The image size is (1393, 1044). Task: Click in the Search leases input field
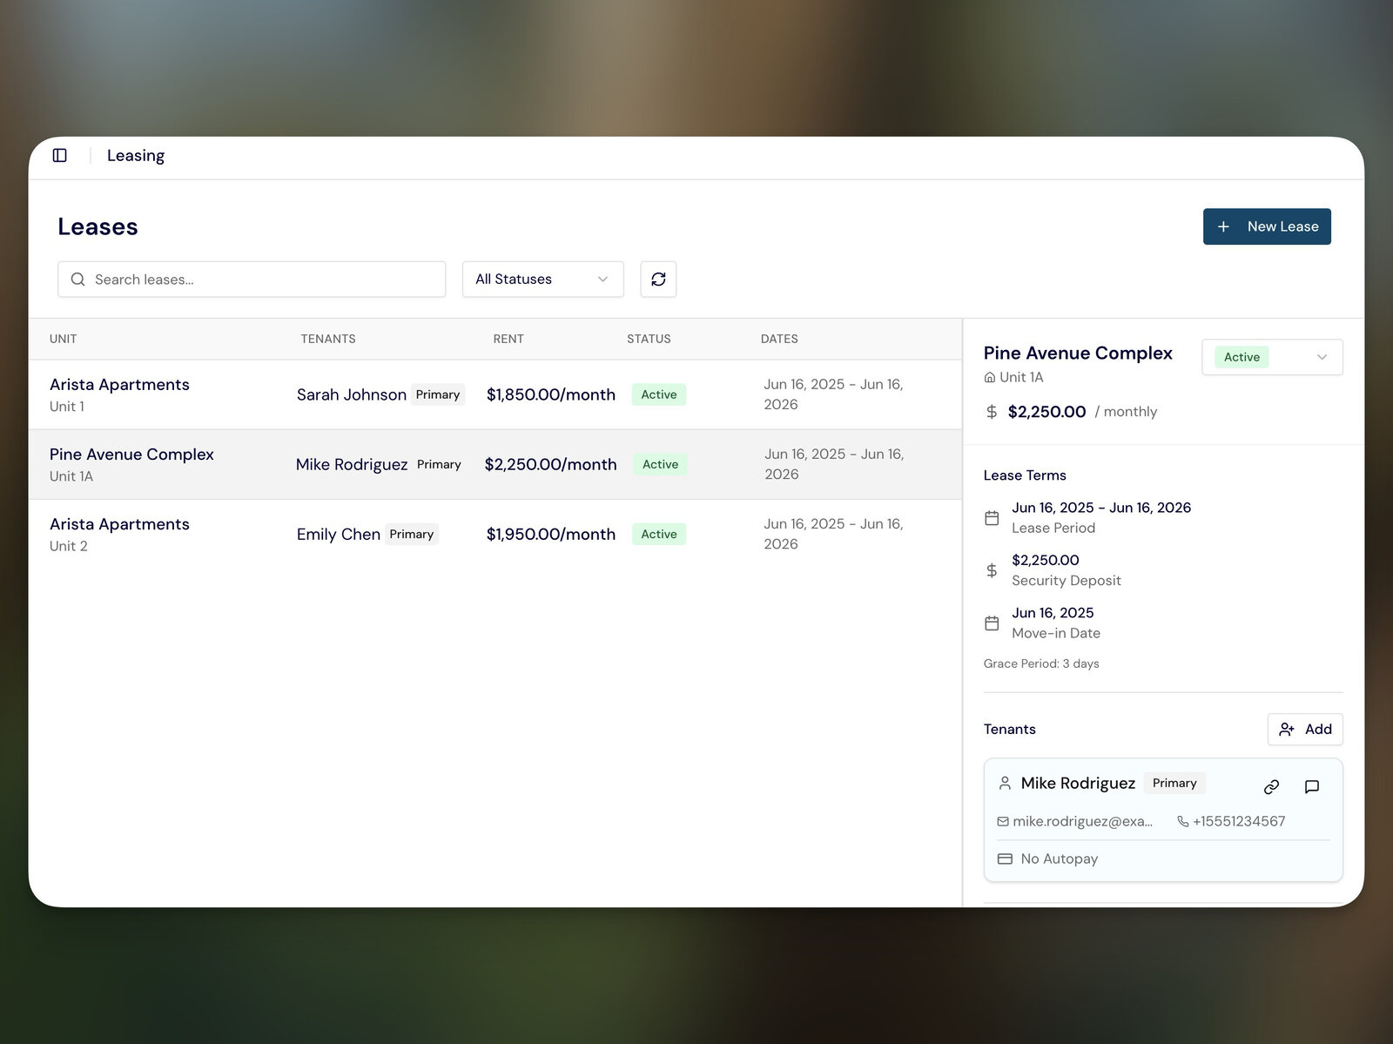tap(251, 279)
